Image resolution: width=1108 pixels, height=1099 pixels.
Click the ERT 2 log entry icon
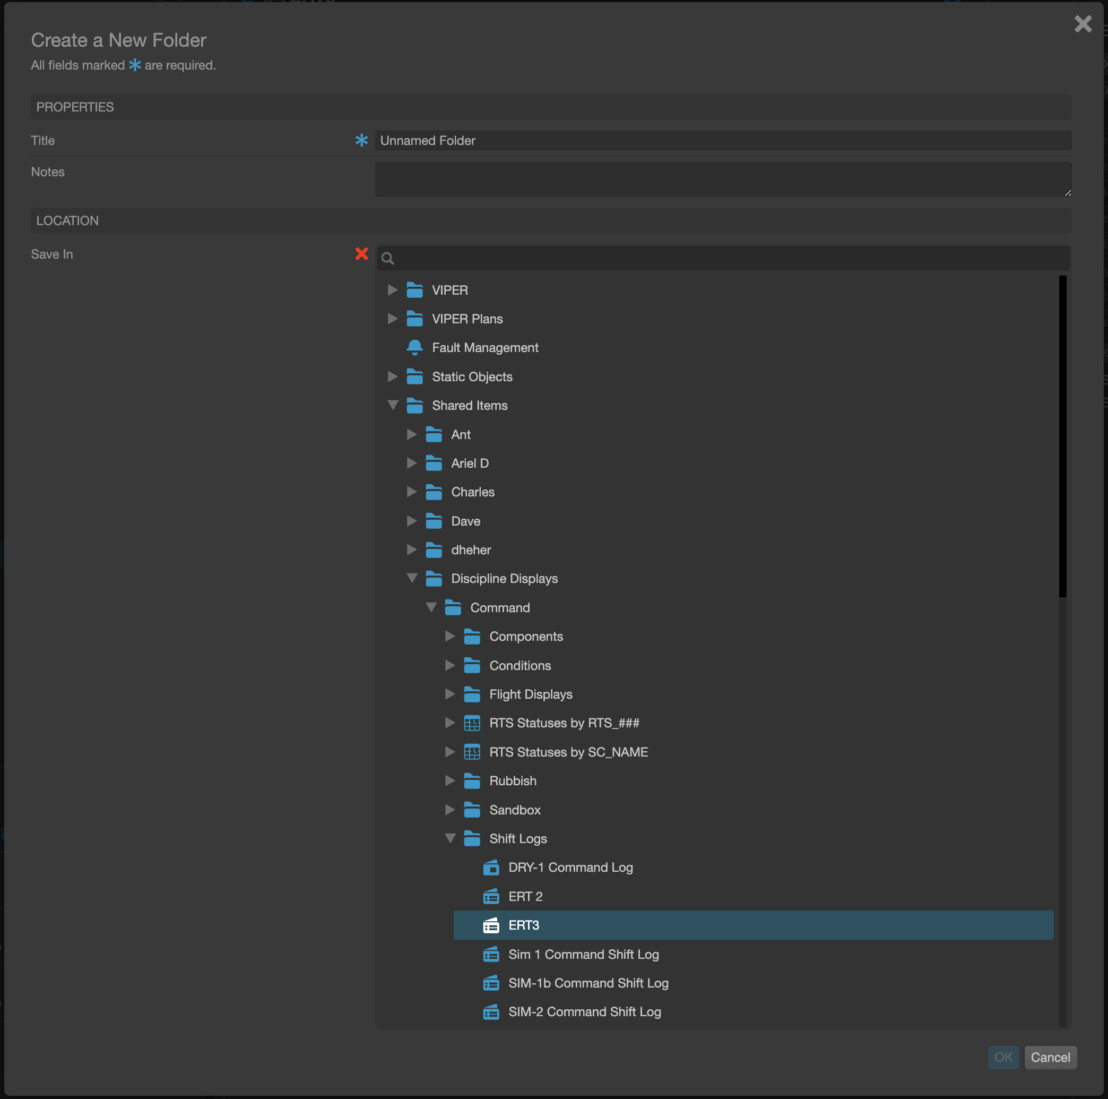pyautogui.click(x=492, y=896)
